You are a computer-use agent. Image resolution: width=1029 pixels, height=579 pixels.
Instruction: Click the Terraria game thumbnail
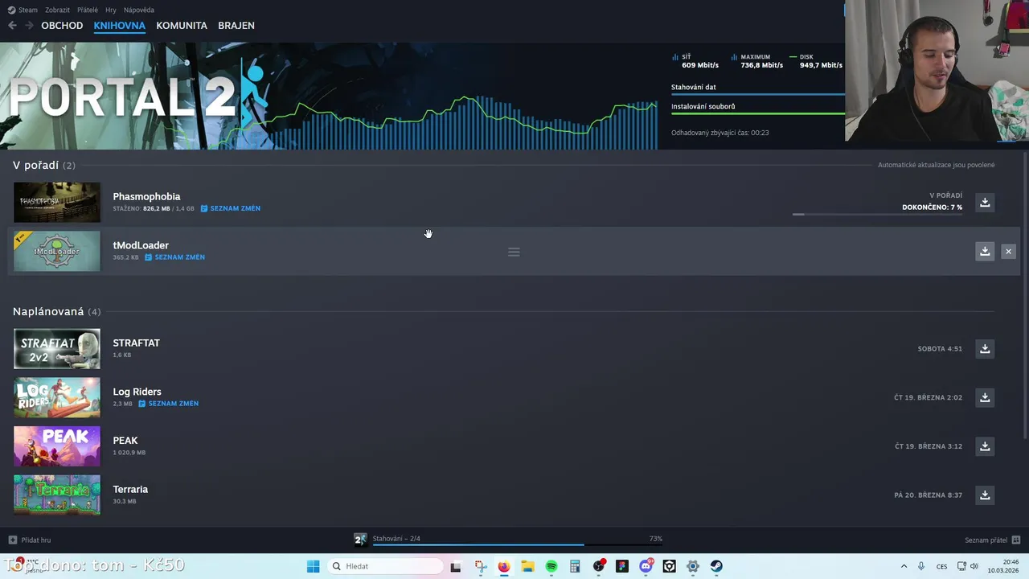pyautogui.click(x=57, y=495)
